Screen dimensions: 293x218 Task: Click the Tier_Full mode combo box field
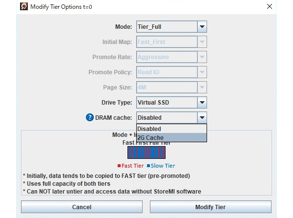(167, 27)
